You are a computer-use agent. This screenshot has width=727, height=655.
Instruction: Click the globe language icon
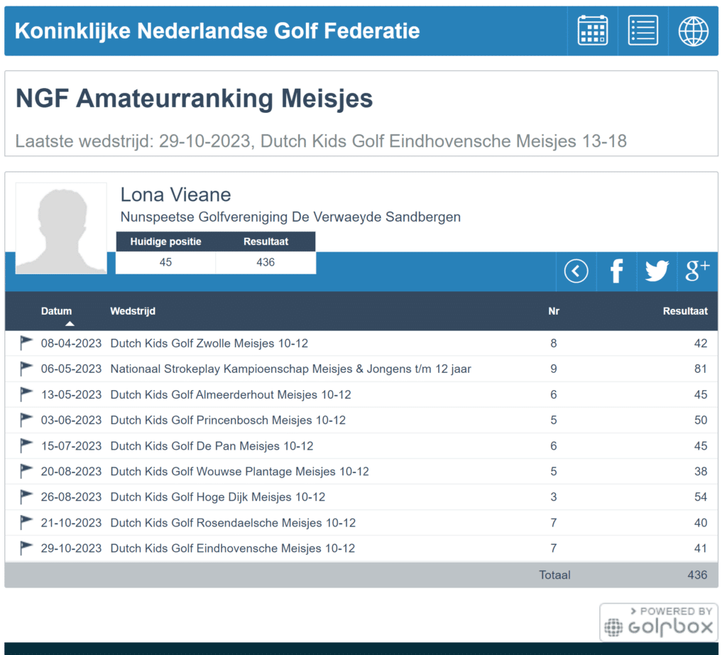click(693, 31)
